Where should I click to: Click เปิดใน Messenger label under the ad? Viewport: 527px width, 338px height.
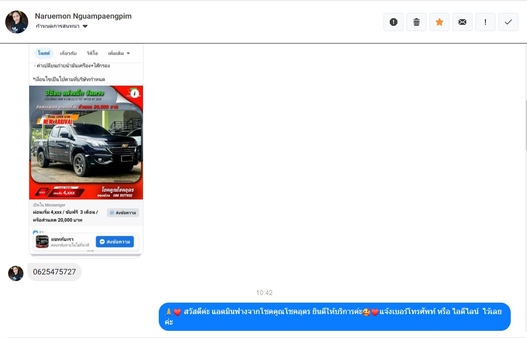49,205
